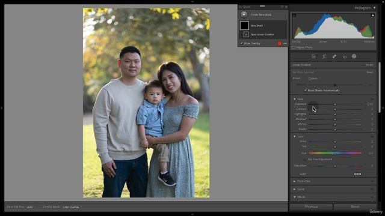Click the Shadows slider handle
Viewport: 385px width, 216px height.
pos(335,119)
